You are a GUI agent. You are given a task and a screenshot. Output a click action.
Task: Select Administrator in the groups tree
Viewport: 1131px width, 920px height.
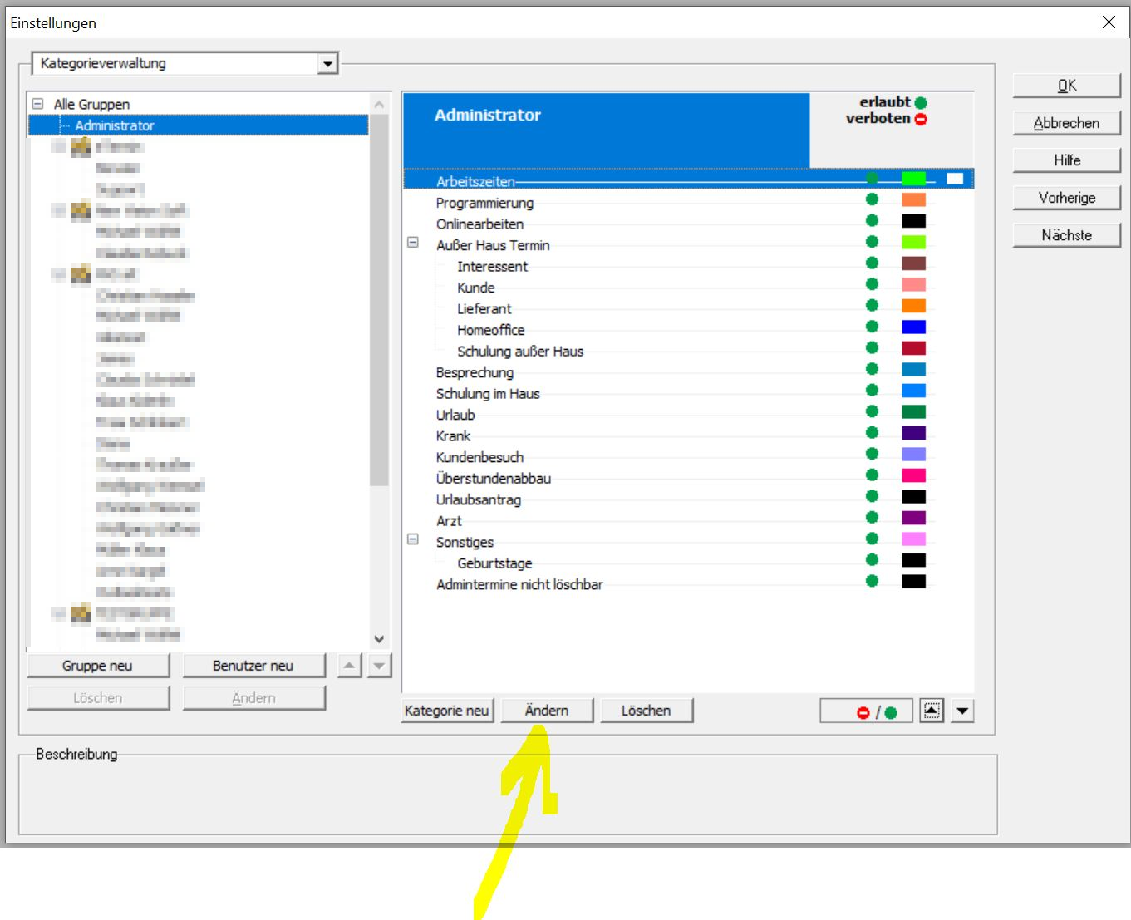pos(115,125)
